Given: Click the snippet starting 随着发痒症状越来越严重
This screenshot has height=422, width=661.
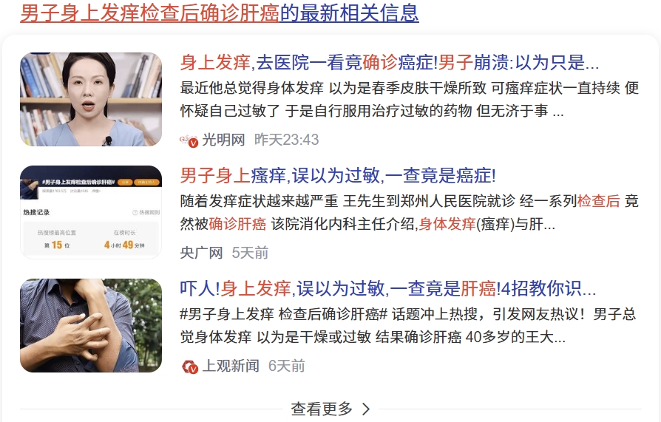Looking at the screenshot, I should tap(410, 212).
